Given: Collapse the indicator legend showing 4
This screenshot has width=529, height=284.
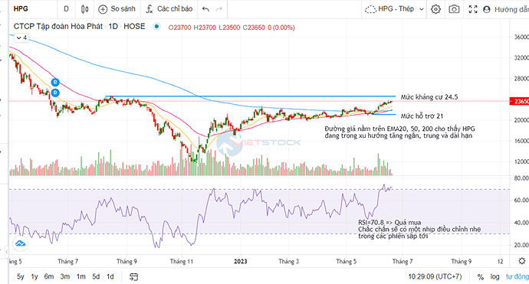Looking at the screenshot, I should point(21,38).
